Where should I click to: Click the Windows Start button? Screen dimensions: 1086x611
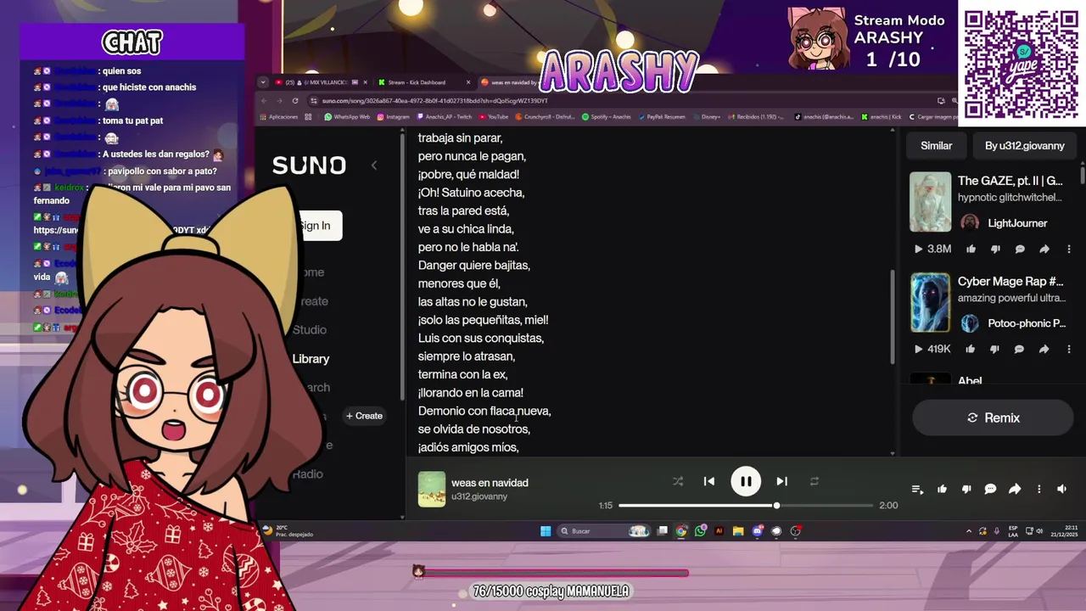pos(546,531)
